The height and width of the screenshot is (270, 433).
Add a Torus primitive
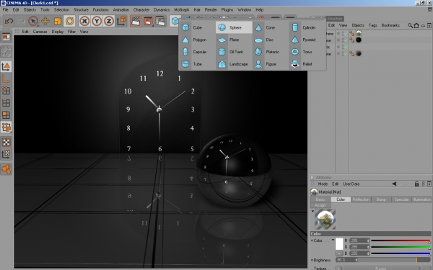[x=307, y=52]
